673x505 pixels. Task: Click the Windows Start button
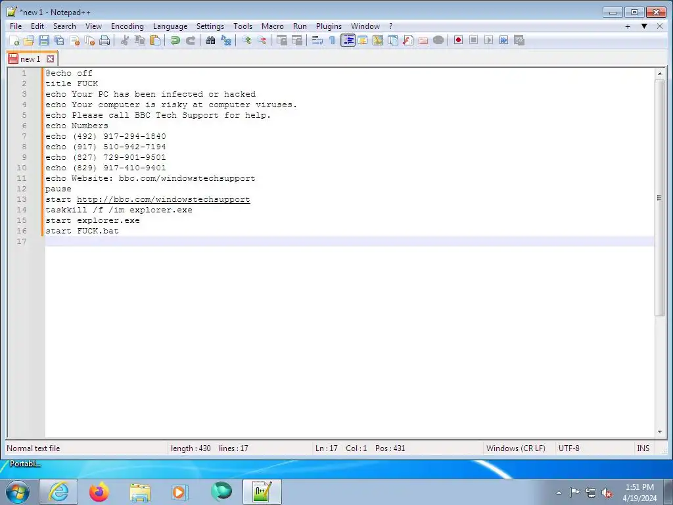pyautogui.click(x=18, y=492)
